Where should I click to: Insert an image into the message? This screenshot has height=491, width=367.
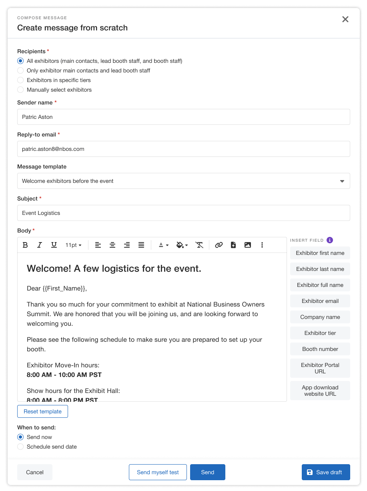248,245
